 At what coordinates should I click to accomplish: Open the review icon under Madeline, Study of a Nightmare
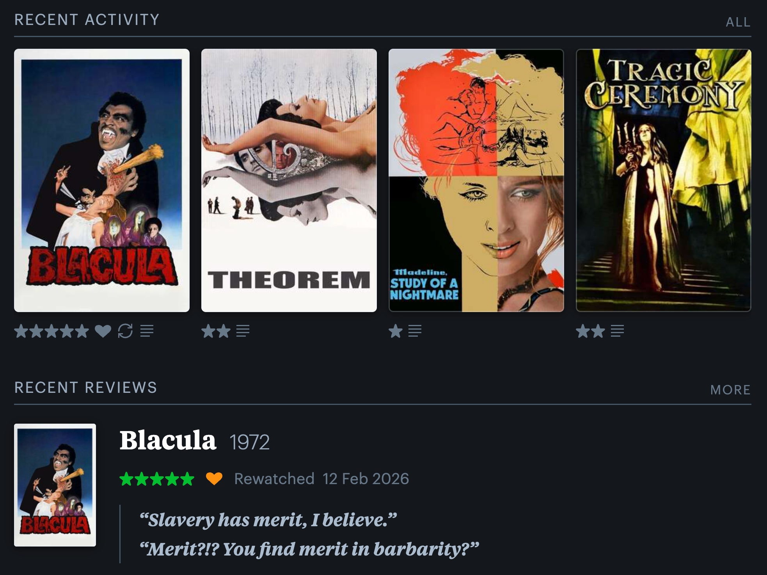(x=415, y=331)
